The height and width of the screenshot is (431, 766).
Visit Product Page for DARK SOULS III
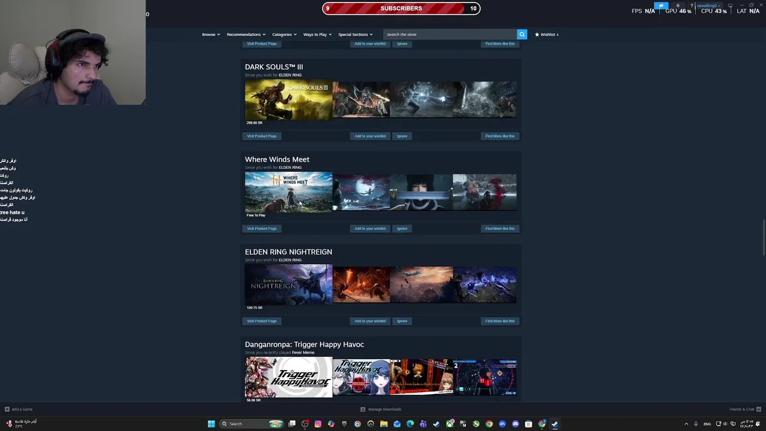[262, 136]
